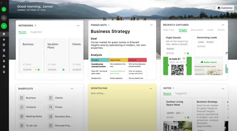237x131 pixels.
Task: Open the Business notebook card
Action: tap(30, 56)
